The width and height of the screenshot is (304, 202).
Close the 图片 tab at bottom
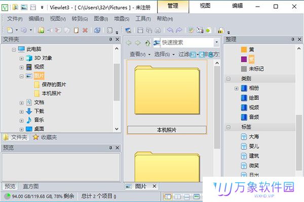tap(155, 186)
